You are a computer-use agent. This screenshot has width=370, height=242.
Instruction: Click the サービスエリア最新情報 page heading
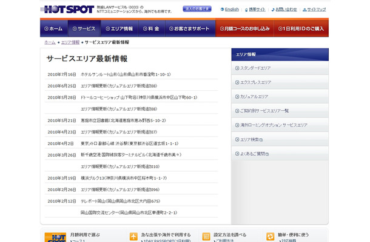(87, 59)
